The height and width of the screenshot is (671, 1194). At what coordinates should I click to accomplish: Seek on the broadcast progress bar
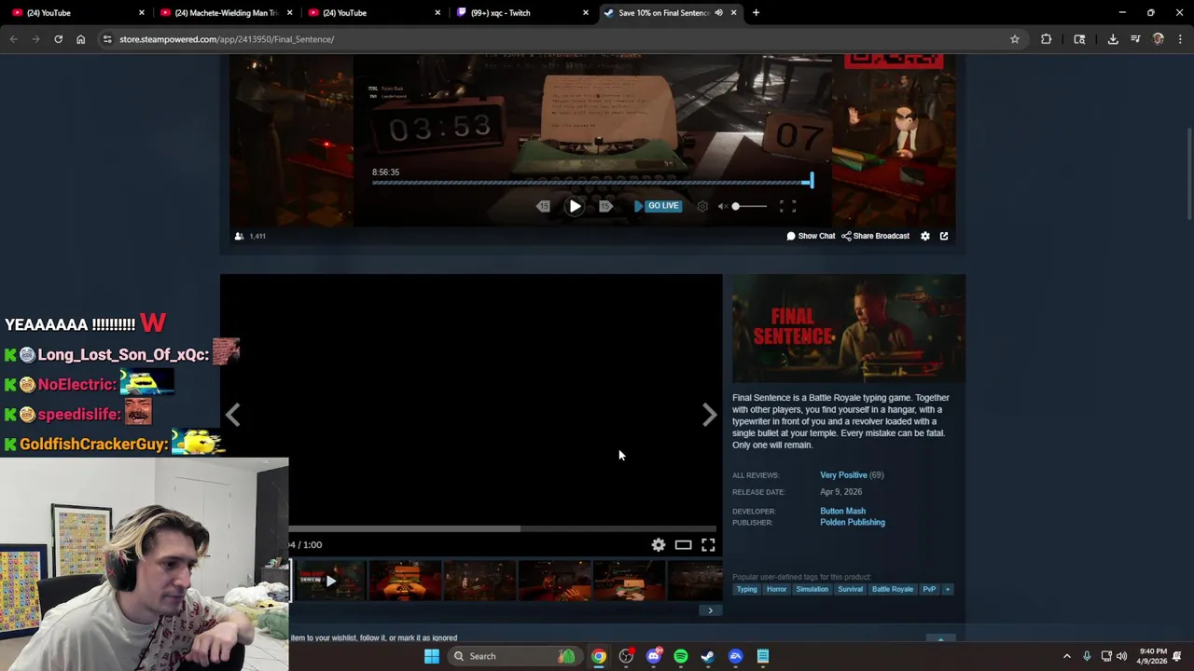pos(592,182)
